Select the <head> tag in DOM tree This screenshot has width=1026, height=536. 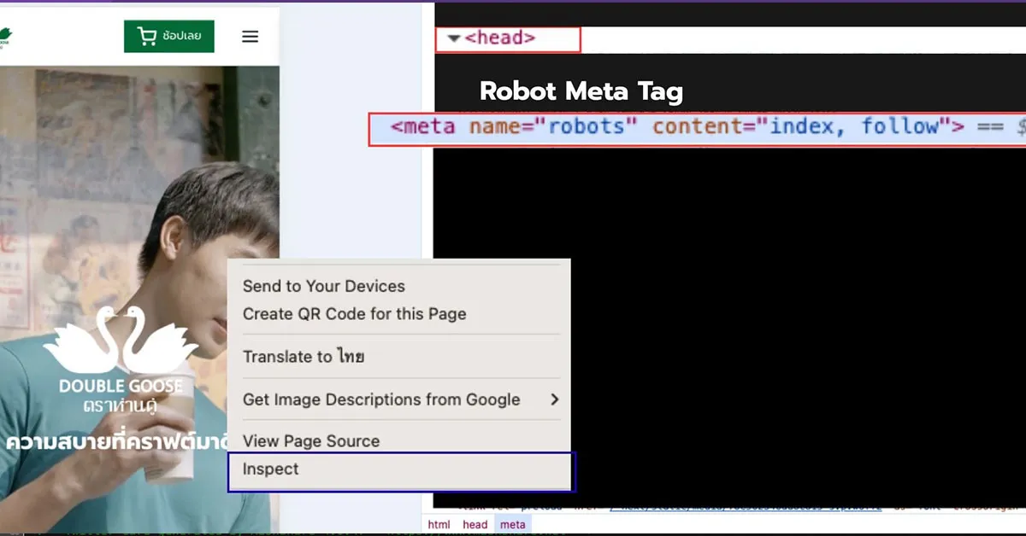(500, 38)
